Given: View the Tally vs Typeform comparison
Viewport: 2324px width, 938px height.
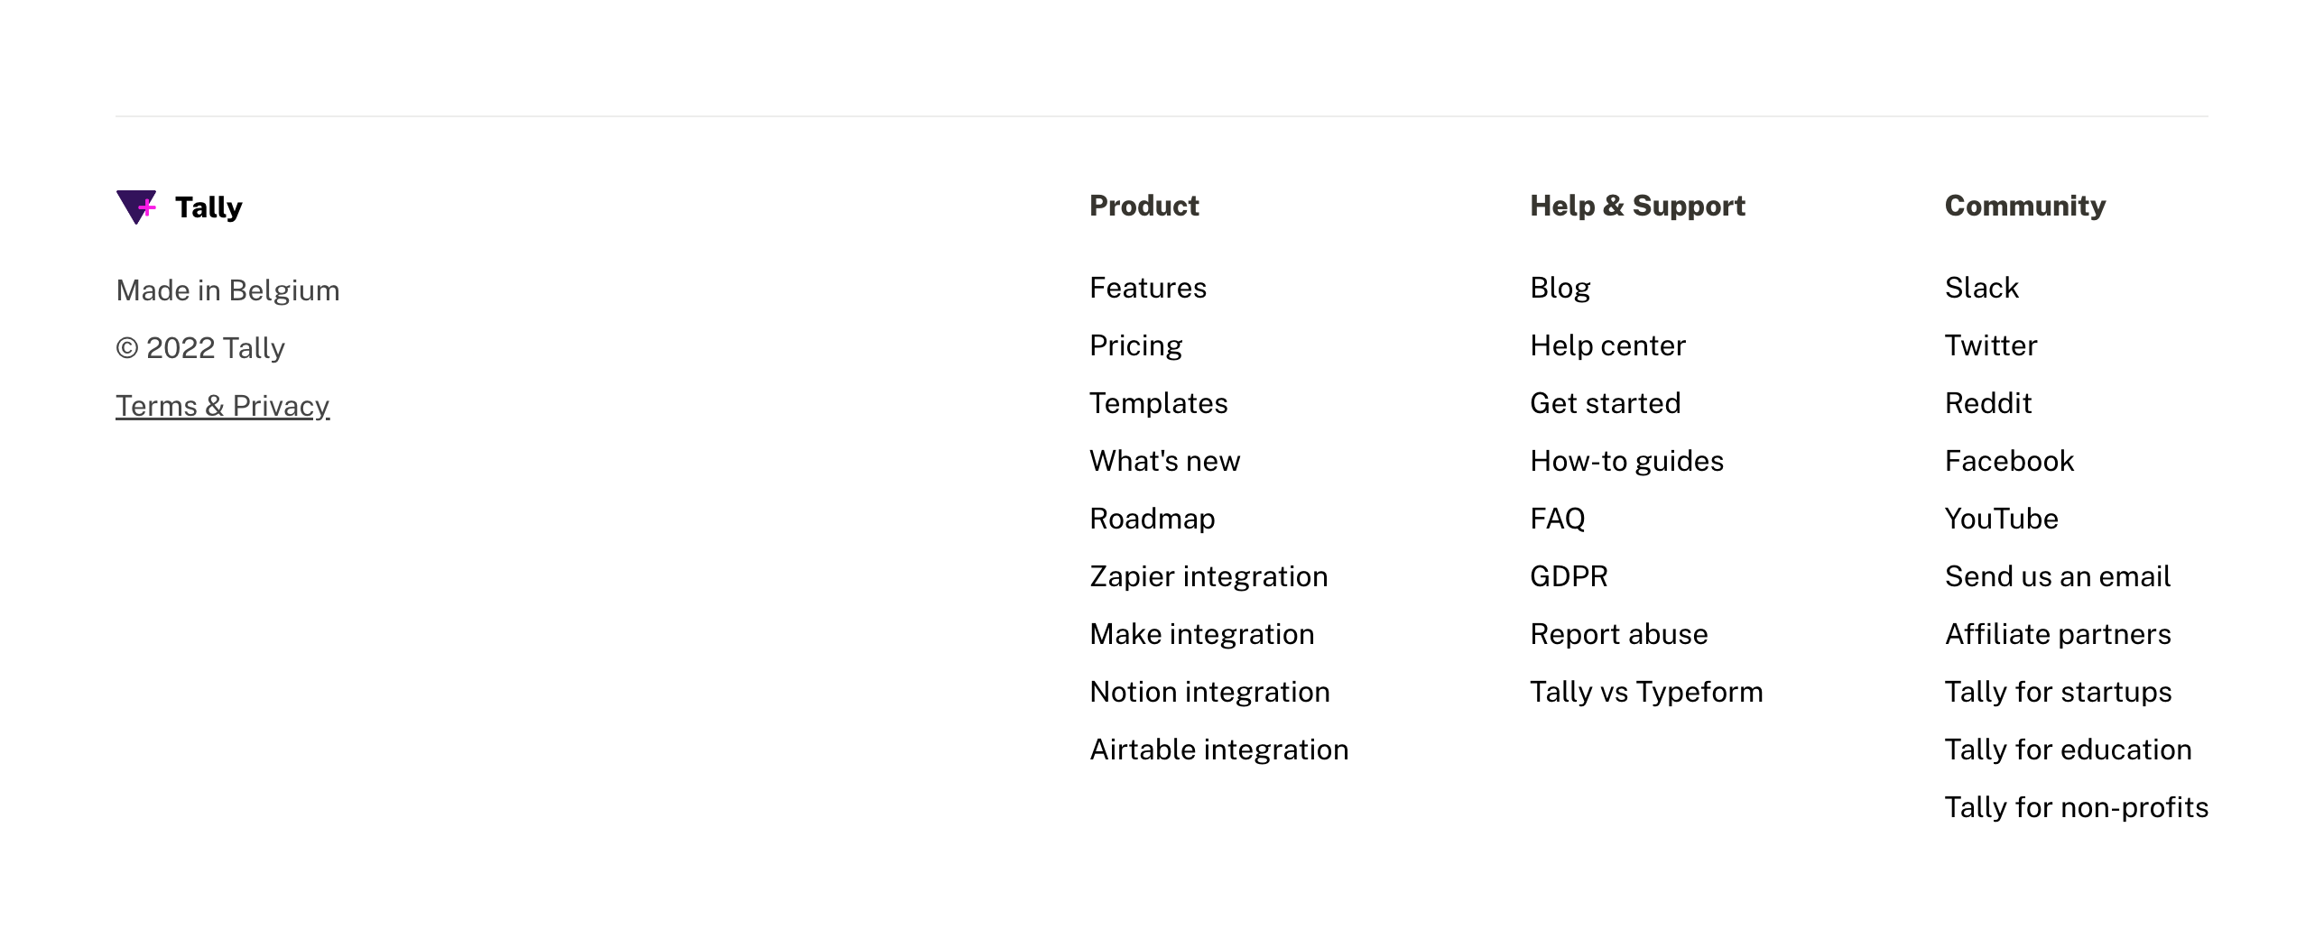Looking at the screenshot, I should [1646, 692].
